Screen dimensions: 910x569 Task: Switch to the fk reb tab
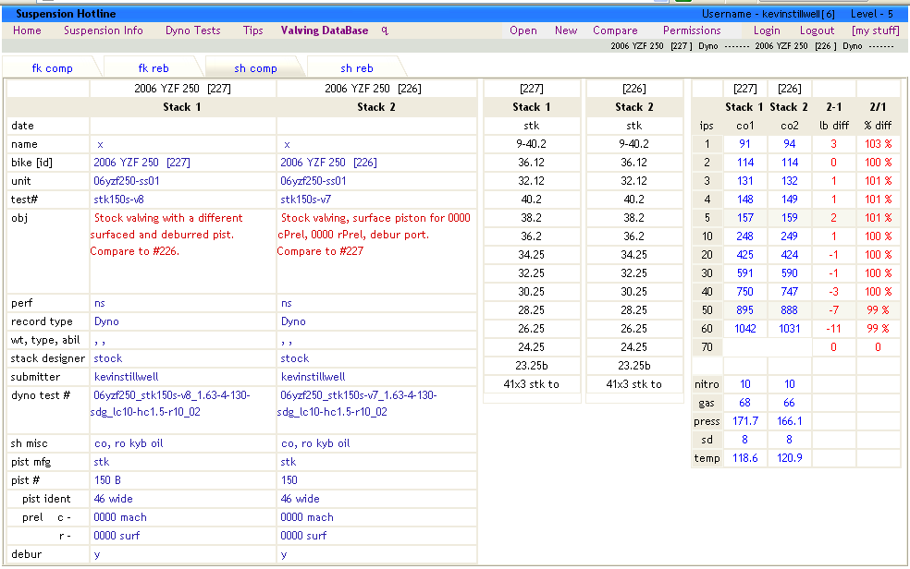pyautogui.click(x=154, y=68)
